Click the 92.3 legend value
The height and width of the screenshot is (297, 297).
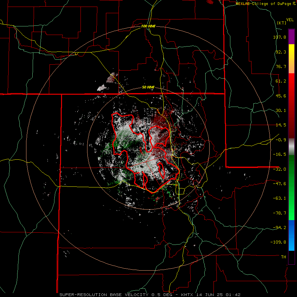pos(281,52)
